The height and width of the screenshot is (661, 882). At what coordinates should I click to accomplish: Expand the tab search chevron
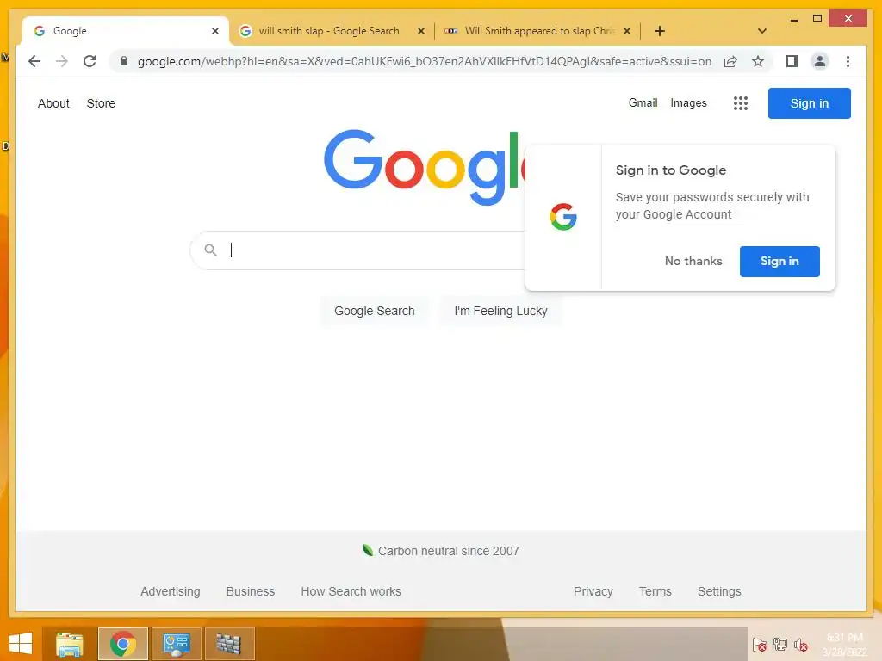click(x=761, y=31)
